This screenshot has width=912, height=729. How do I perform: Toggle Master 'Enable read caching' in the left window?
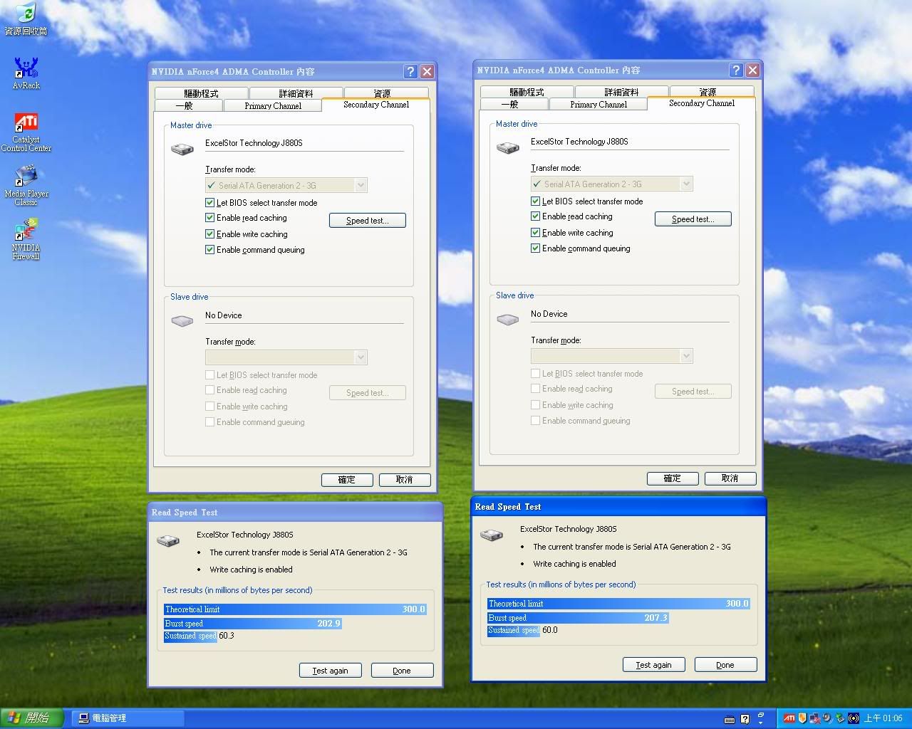(x=209, y=218)
